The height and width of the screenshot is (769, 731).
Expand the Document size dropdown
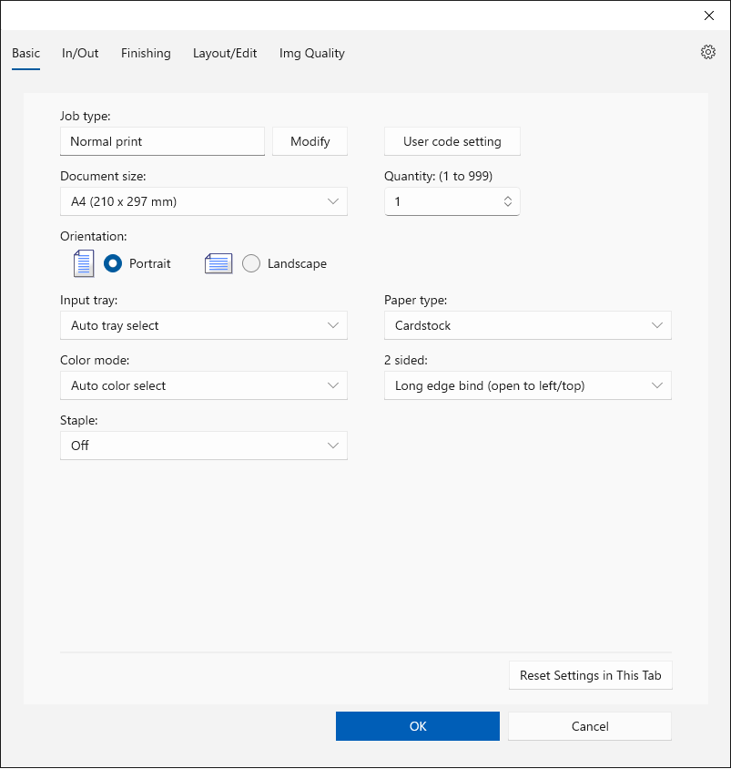203,201
